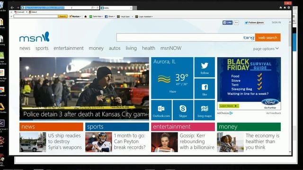Click the Facebook like tile
This screenshot has width=303, height=170.
205,89
